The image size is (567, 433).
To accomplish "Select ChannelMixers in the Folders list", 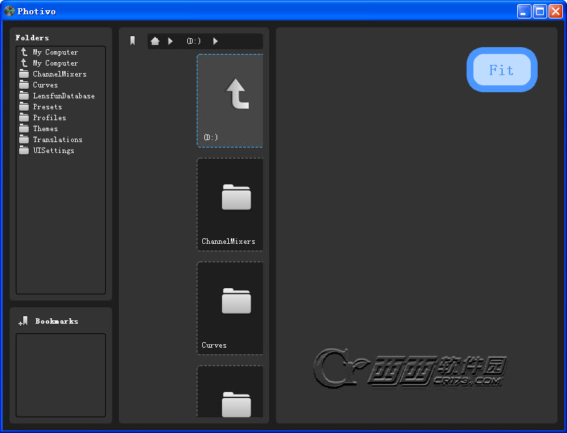I will (x=61, y=74).
